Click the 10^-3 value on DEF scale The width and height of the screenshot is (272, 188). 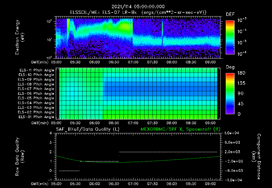click(242, 20)
